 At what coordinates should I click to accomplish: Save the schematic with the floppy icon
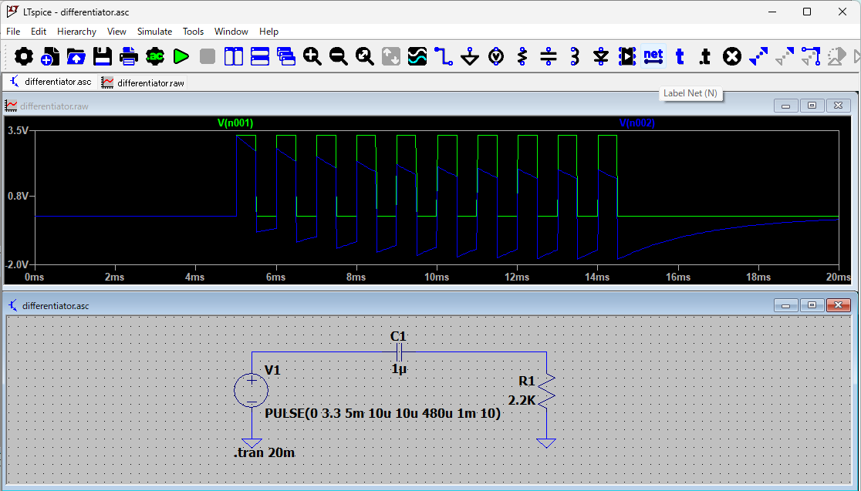(x=103, y=56)
